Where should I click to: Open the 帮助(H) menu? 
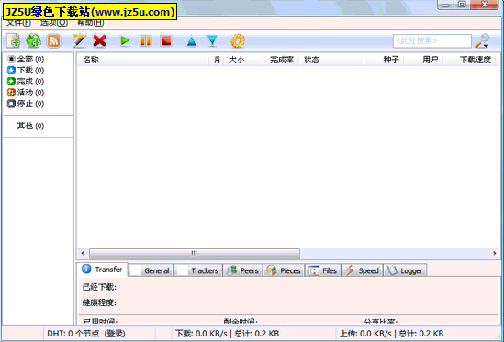(90, 23)
